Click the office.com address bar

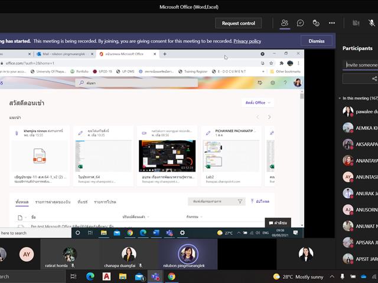coord(130,63)
